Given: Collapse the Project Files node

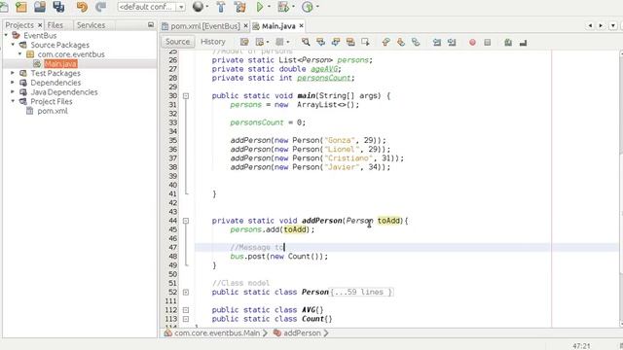Looking at the screenshot, I should tap(13, 101).
